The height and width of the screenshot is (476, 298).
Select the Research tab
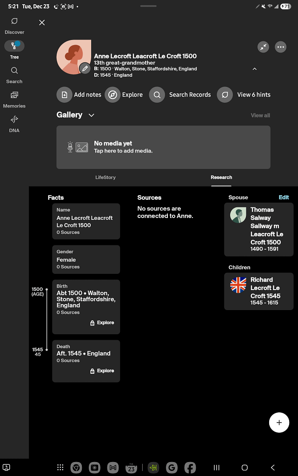221,177
